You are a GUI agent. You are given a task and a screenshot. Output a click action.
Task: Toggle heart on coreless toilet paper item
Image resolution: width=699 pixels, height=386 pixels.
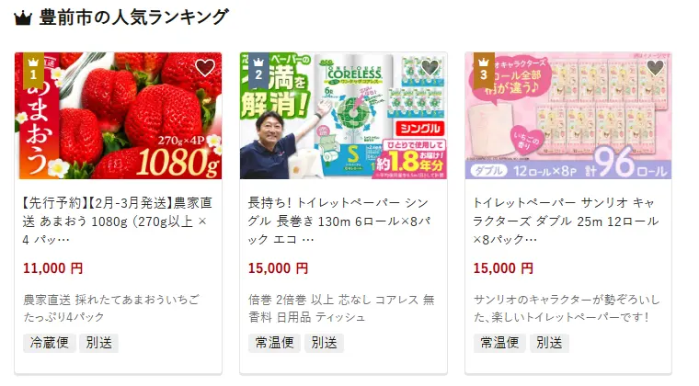(430, 68)
